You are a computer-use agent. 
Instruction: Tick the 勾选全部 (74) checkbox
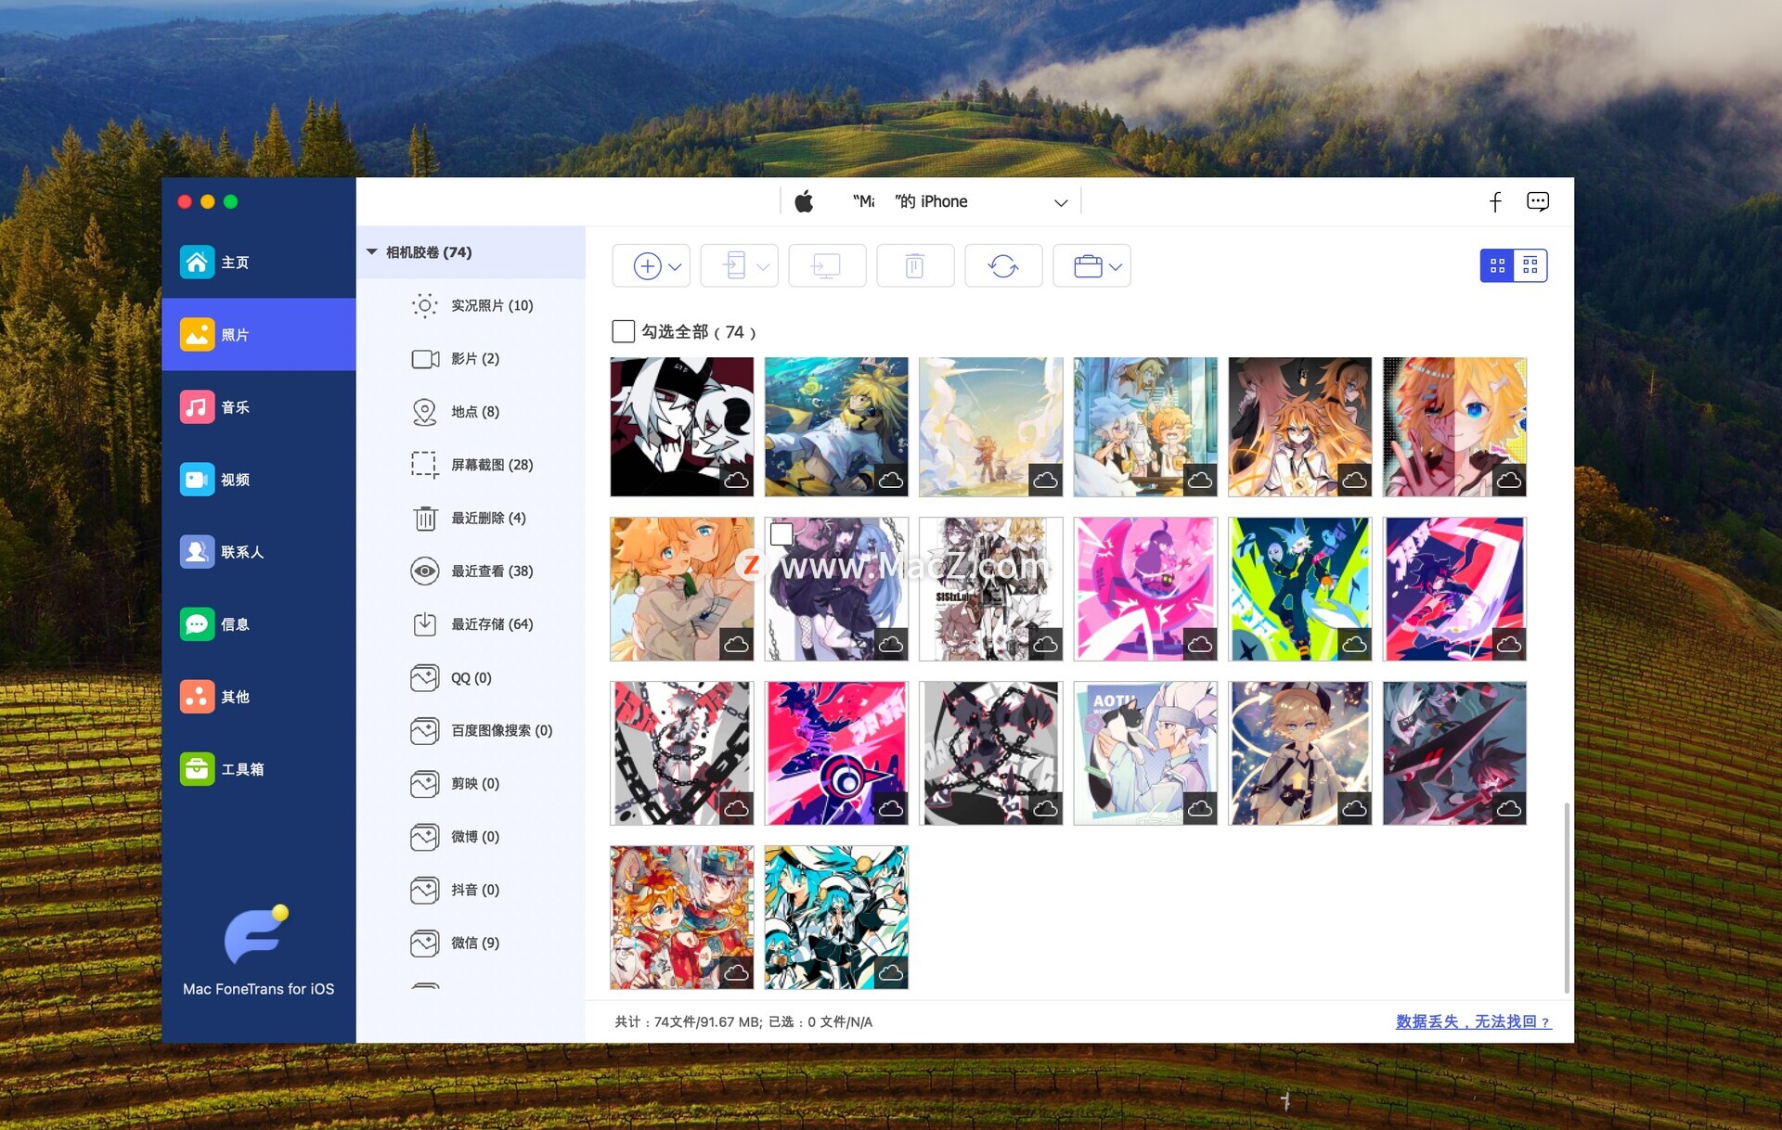coord(624,331)
